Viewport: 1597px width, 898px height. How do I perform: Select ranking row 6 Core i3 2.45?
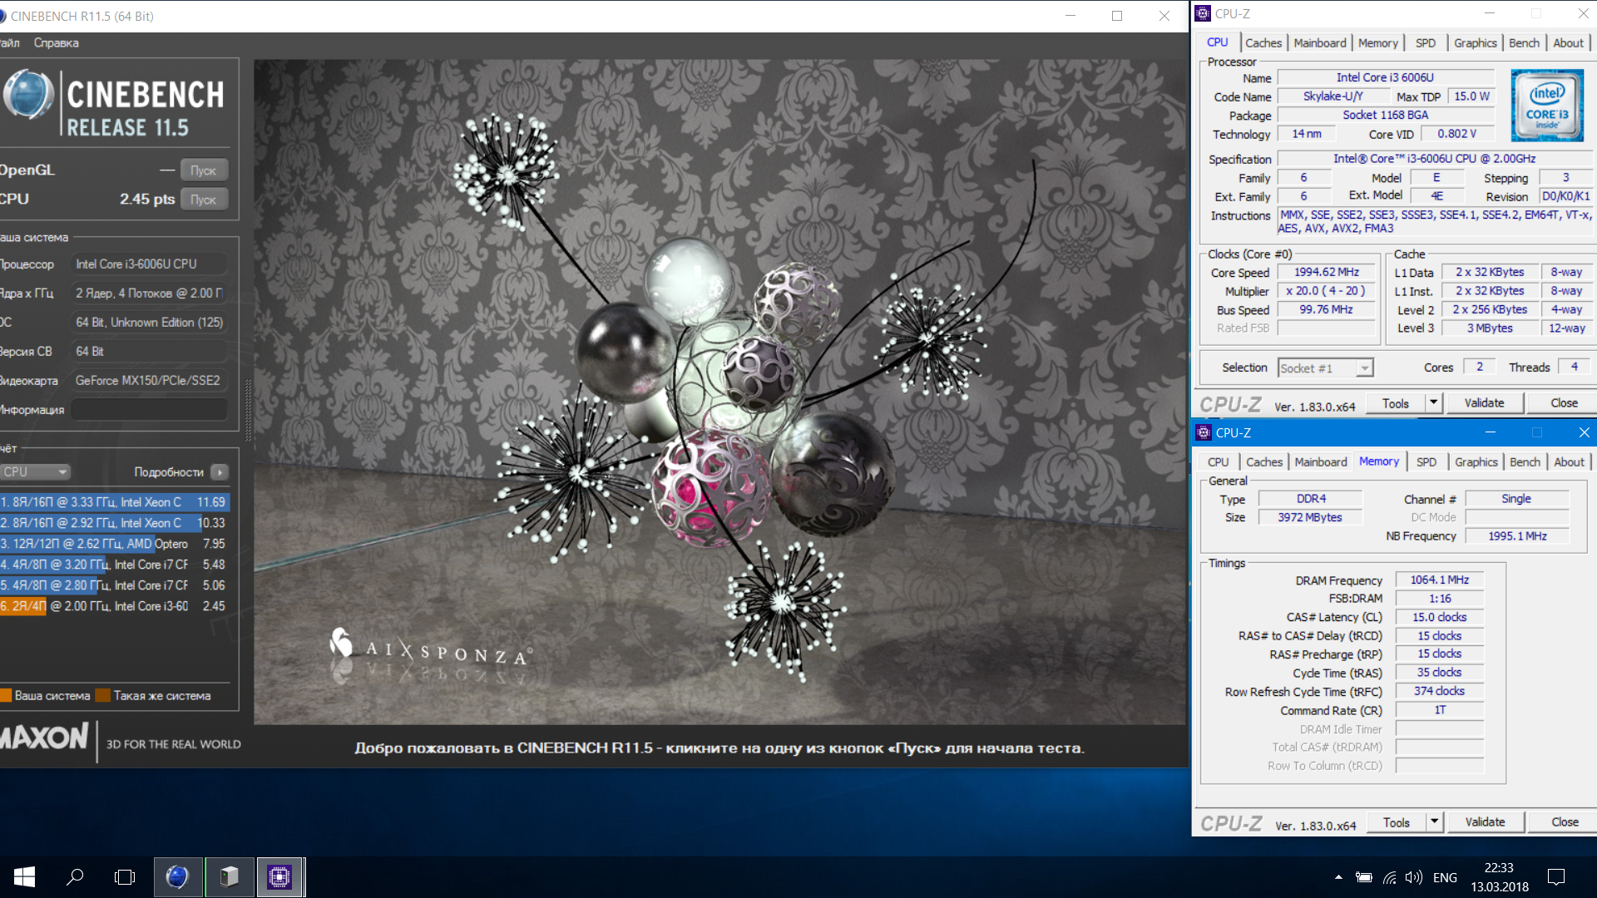pos(115,606)
